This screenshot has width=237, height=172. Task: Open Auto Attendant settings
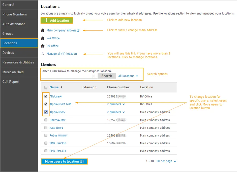click(19, 24)
